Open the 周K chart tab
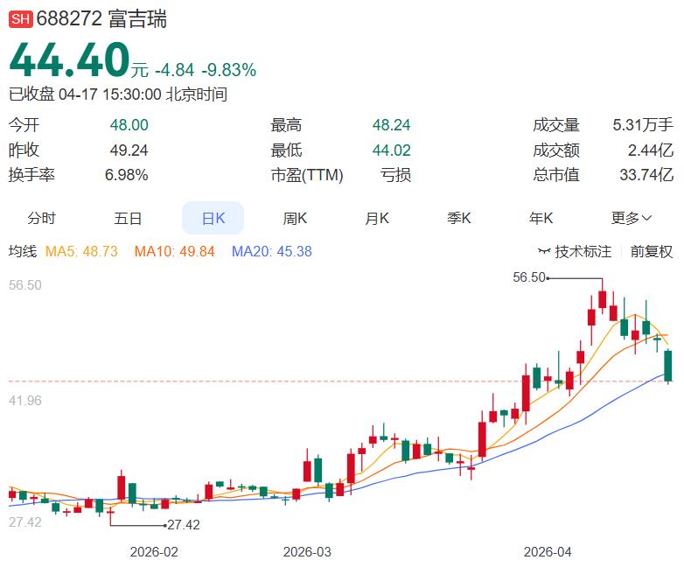The image size is (684, 574). tap(295, 217)
